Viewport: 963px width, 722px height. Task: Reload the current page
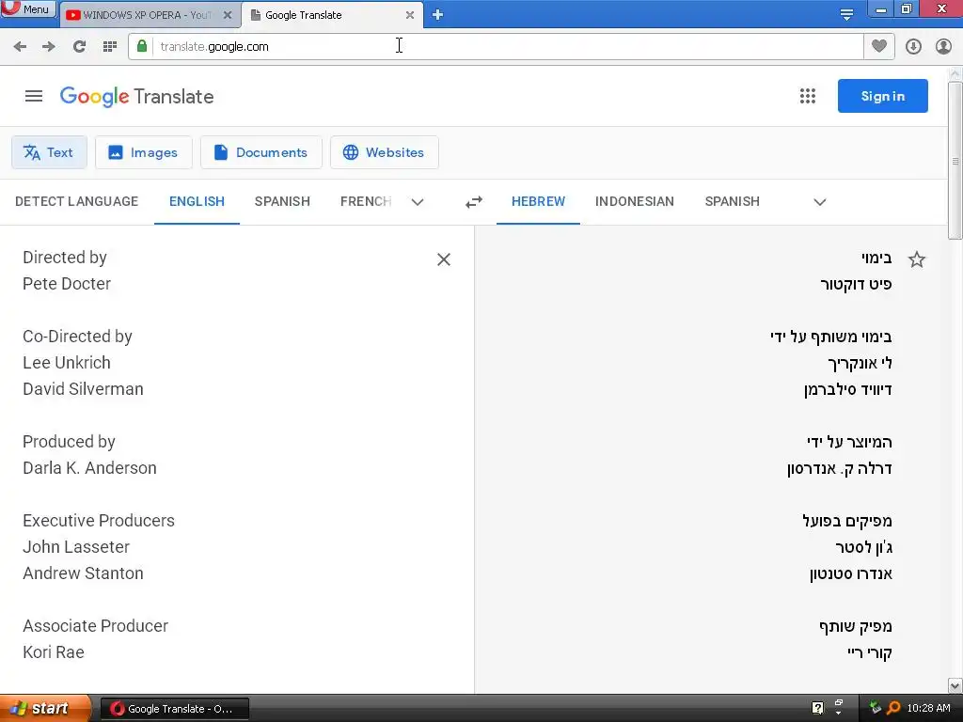79,47
